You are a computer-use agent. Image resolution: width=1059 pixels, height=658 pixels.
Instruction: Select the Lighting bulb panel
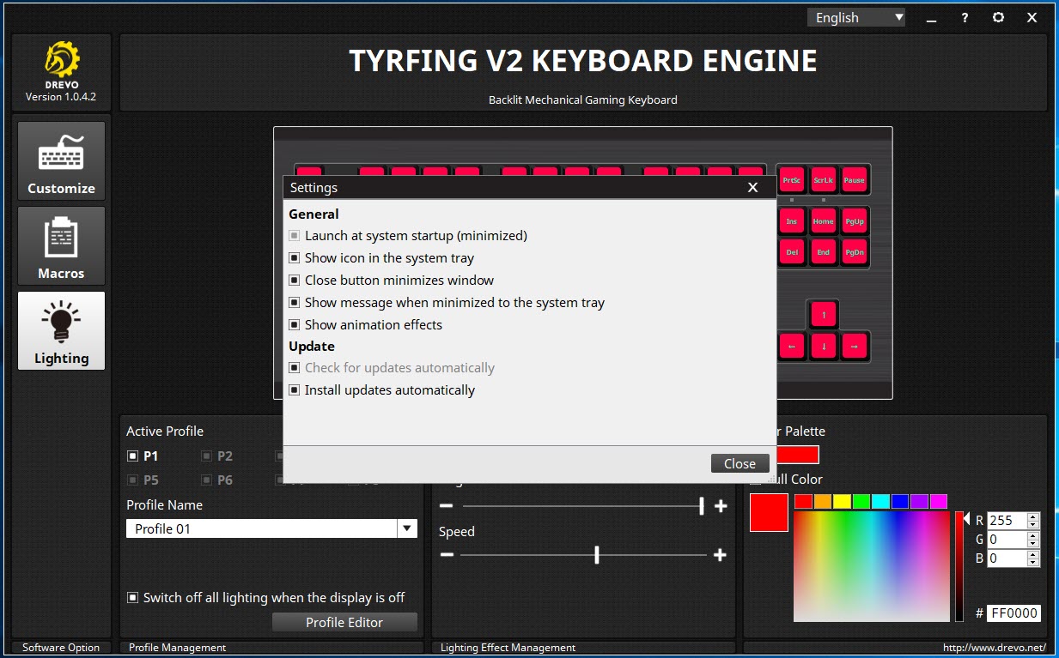tap(61, 330)
